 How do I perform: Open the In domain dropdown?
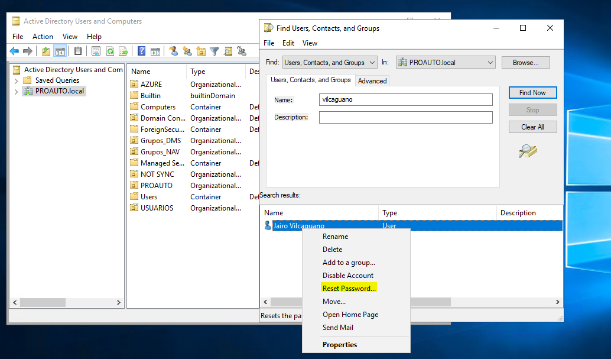446,63
